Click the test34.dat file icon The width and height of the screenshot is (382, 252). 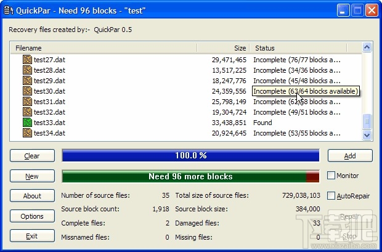(27, 133)
